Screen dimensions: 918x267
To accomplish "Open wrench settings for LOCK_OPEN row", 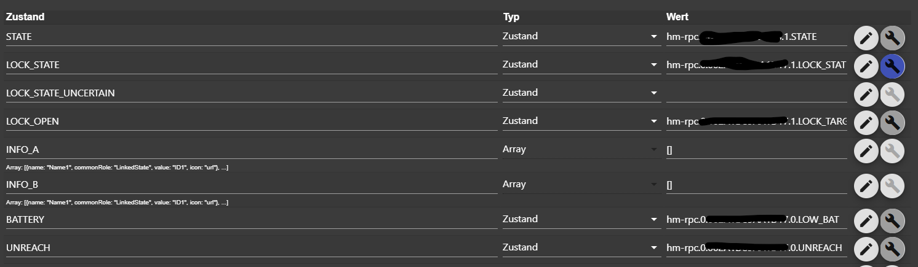I will point(892,122).
